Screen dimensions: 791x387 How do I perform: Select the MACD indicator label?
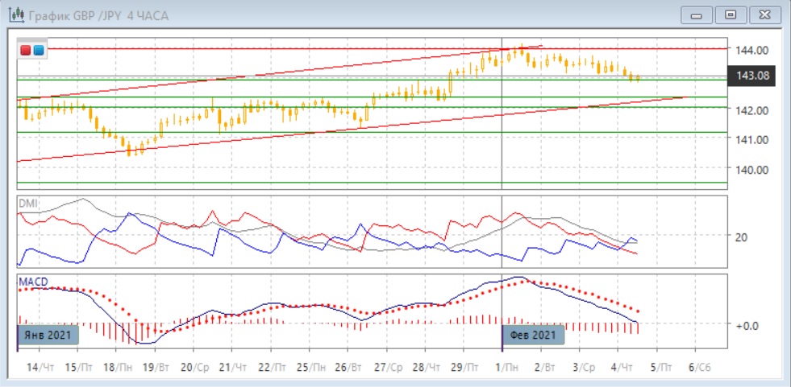32,281
